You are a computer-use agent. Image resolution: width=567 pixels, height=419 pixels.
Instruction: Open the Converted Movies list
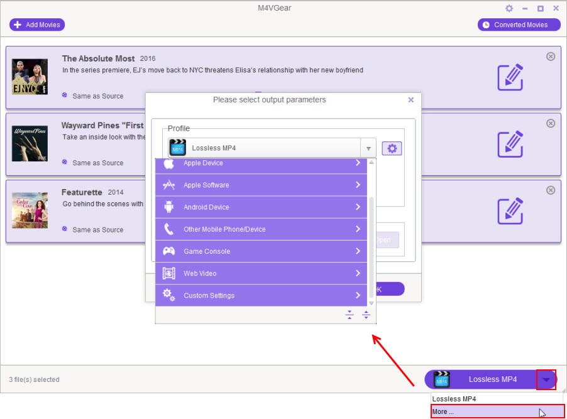click(x=519, y=24)
